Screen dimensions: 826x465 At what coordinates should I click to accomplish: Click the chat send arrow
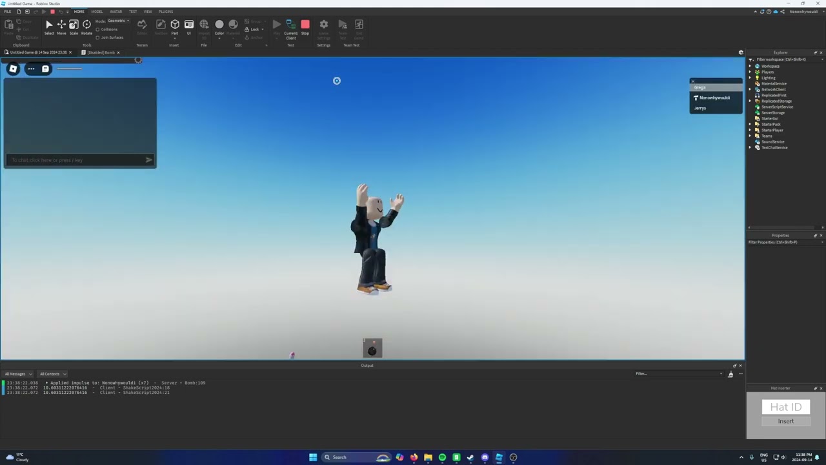[149, 160]
